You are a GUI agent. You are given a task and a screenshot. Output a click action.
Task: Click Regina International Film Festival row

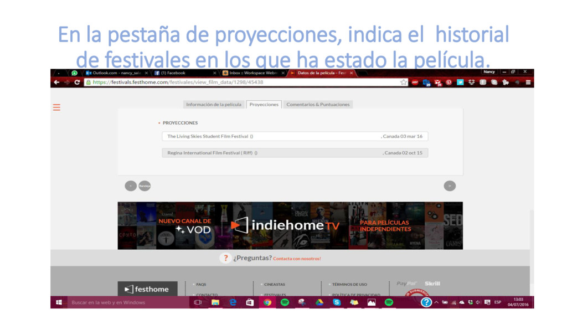pos(295,153)
